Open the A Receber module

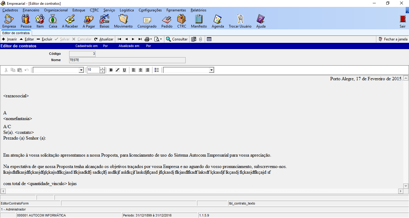point(70,21)
